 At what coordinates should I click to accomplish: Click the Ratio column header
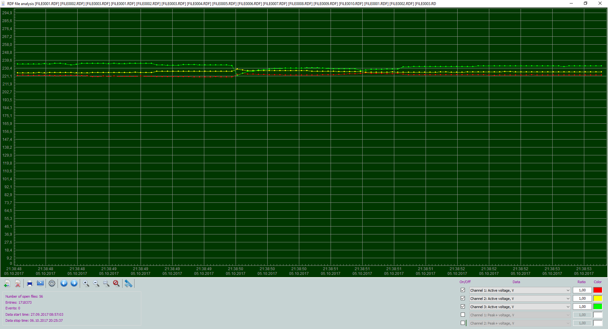pos(581,282)
